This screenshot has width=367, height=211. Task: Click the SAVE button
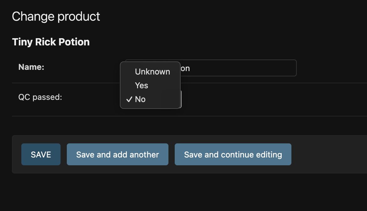pos(41,154)
